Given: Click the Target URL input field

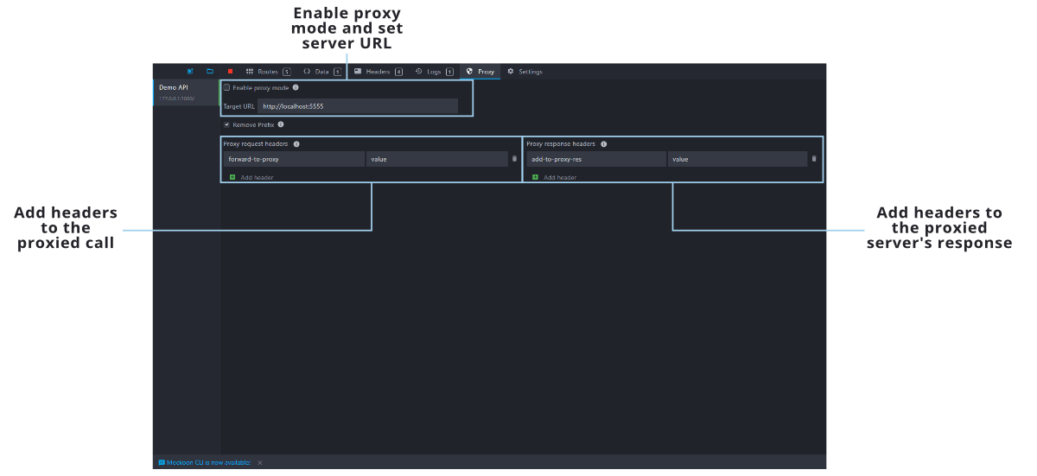Looking at the screenshot, I should 358,106.
